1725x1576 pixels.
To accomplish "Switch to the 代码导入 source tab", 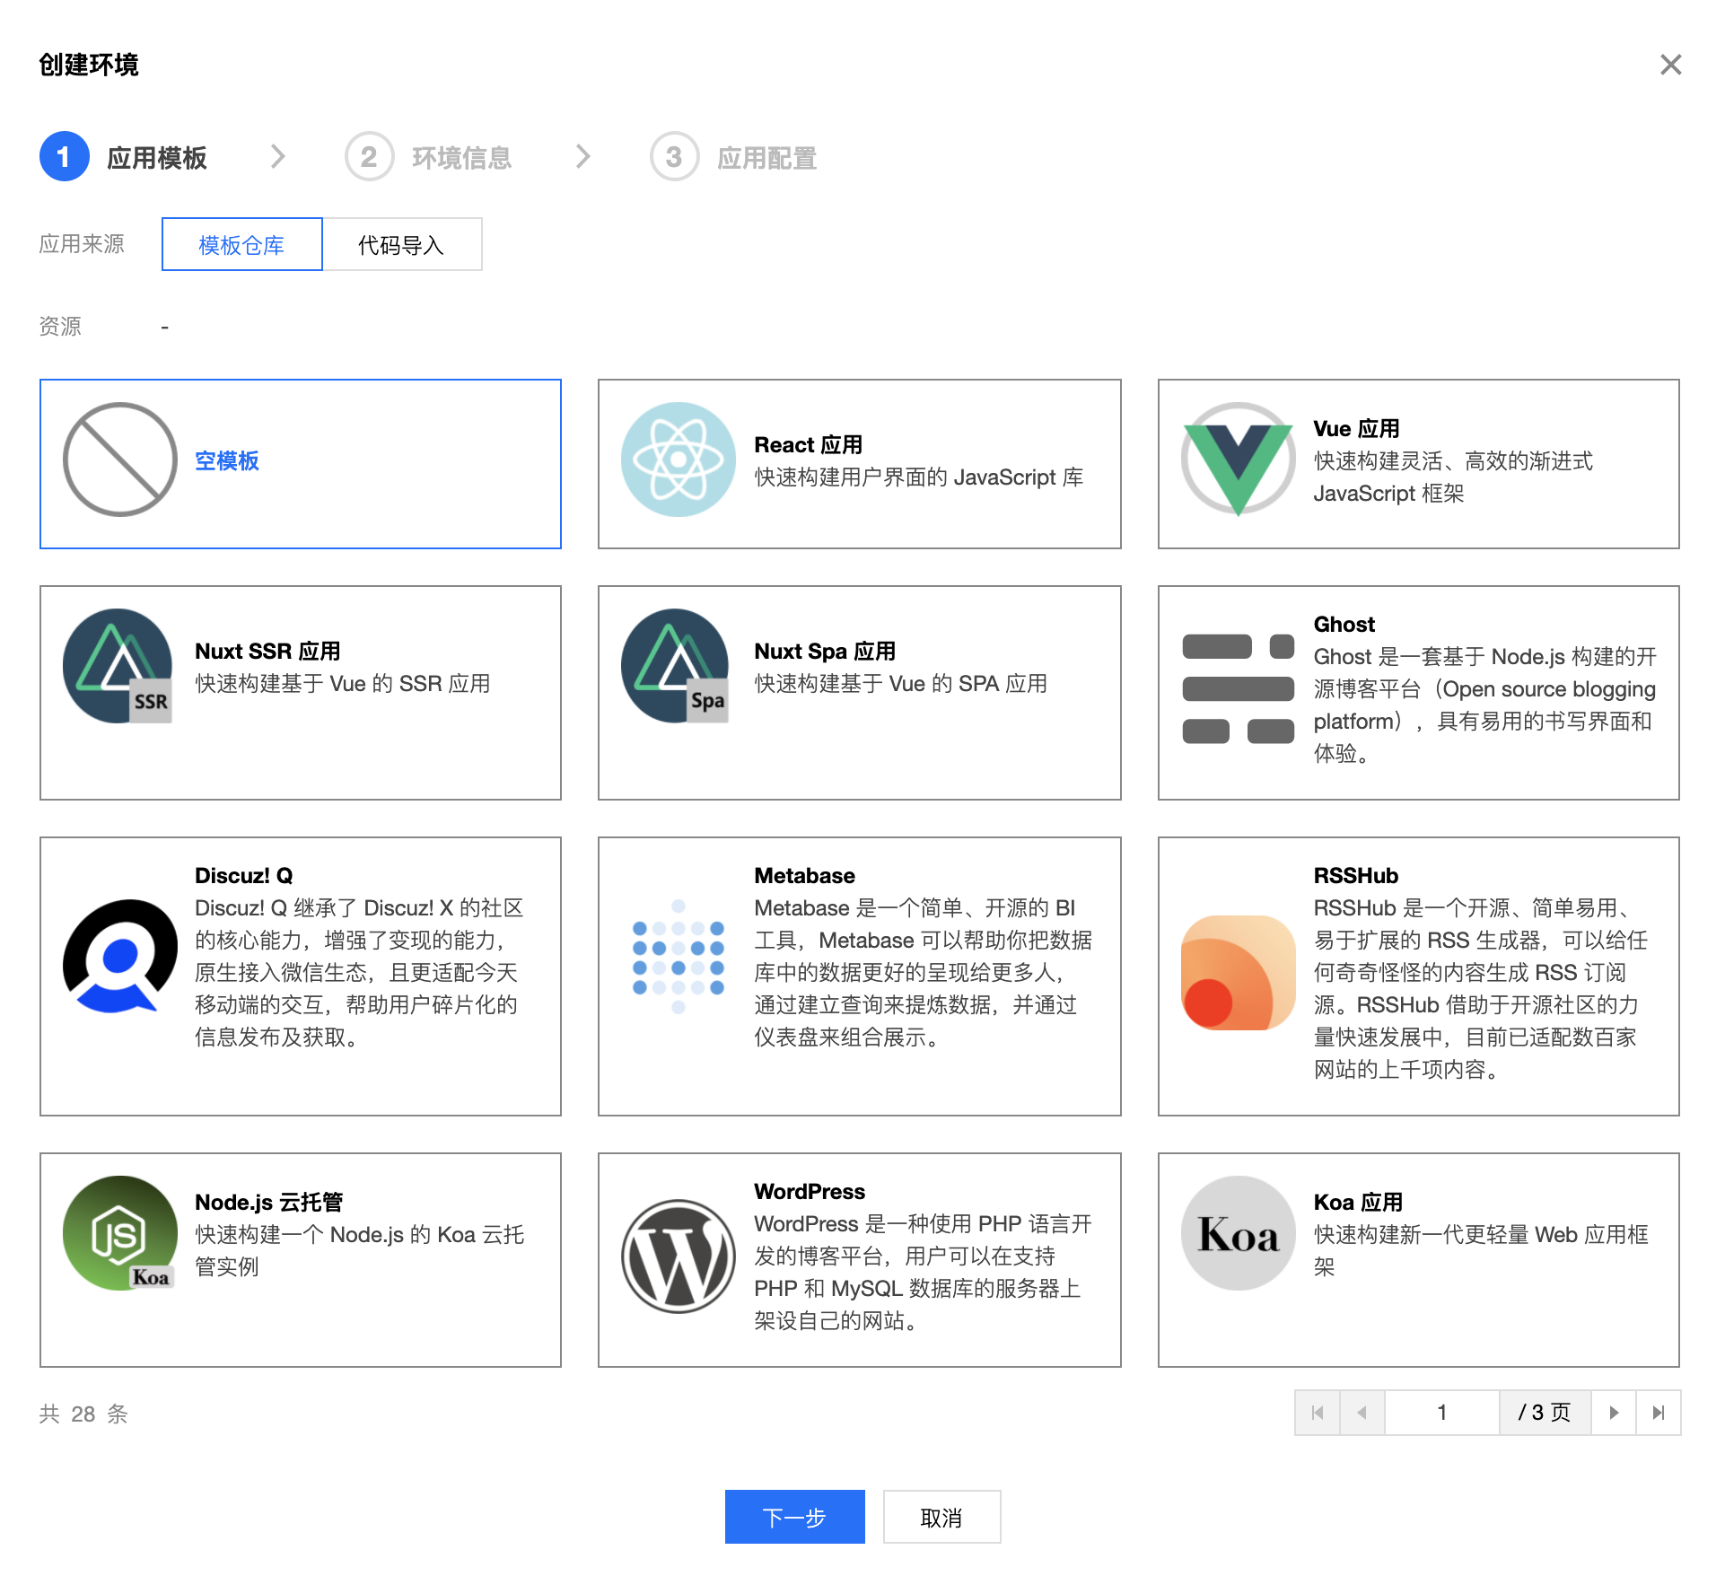I will (401, 244).
